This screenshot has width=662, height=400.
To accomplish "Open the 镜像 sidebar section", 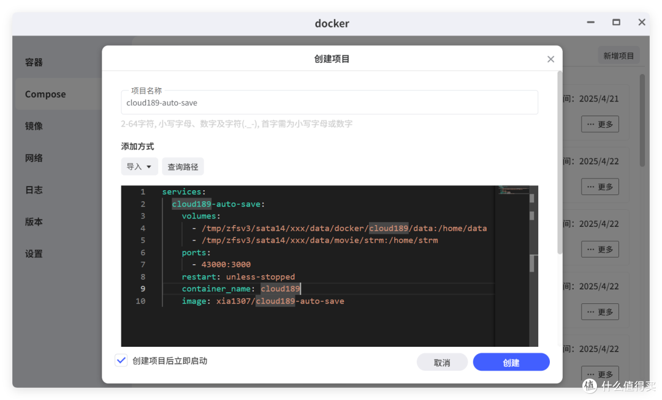I will coord(34,126).
